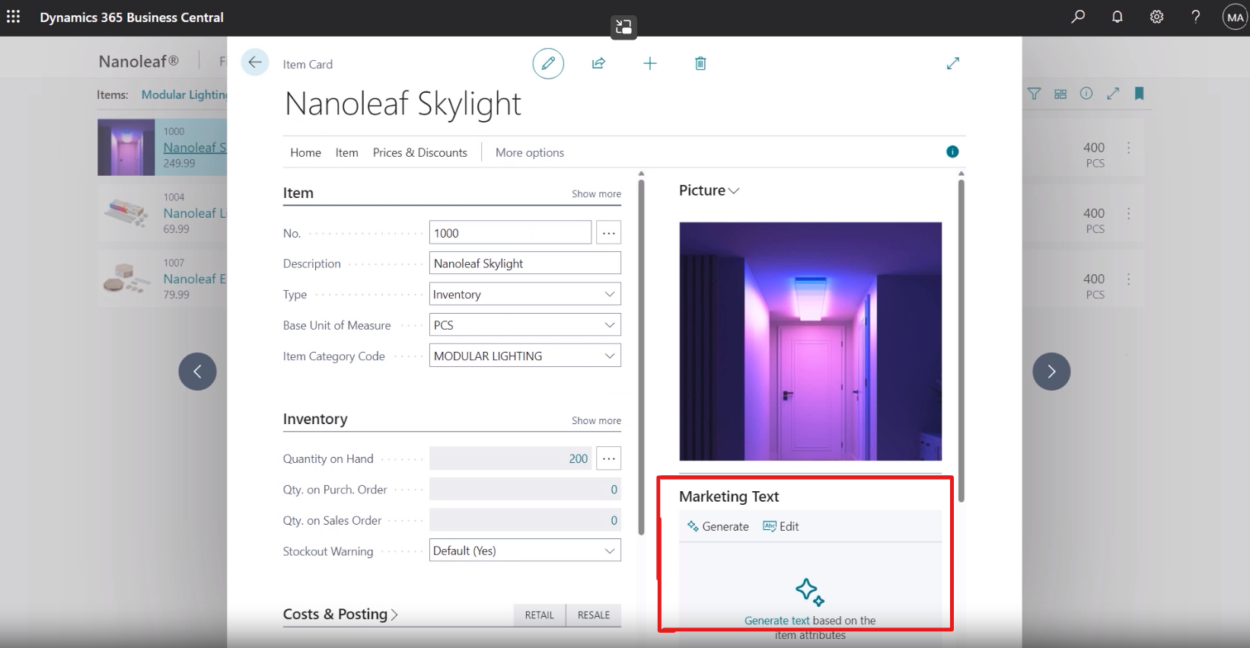The image size is (1250, 648).
Task: Click the right FactBox pane scrollbar
Action: (961, 340)
